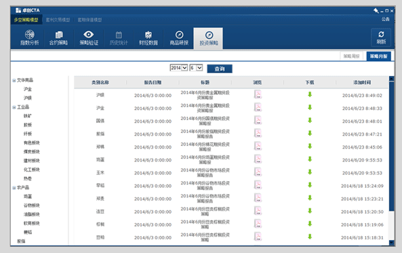View PDF for report added 8:47:21
Image resolution: width=402 pixels, height=253 pixels.
[258, 133]
